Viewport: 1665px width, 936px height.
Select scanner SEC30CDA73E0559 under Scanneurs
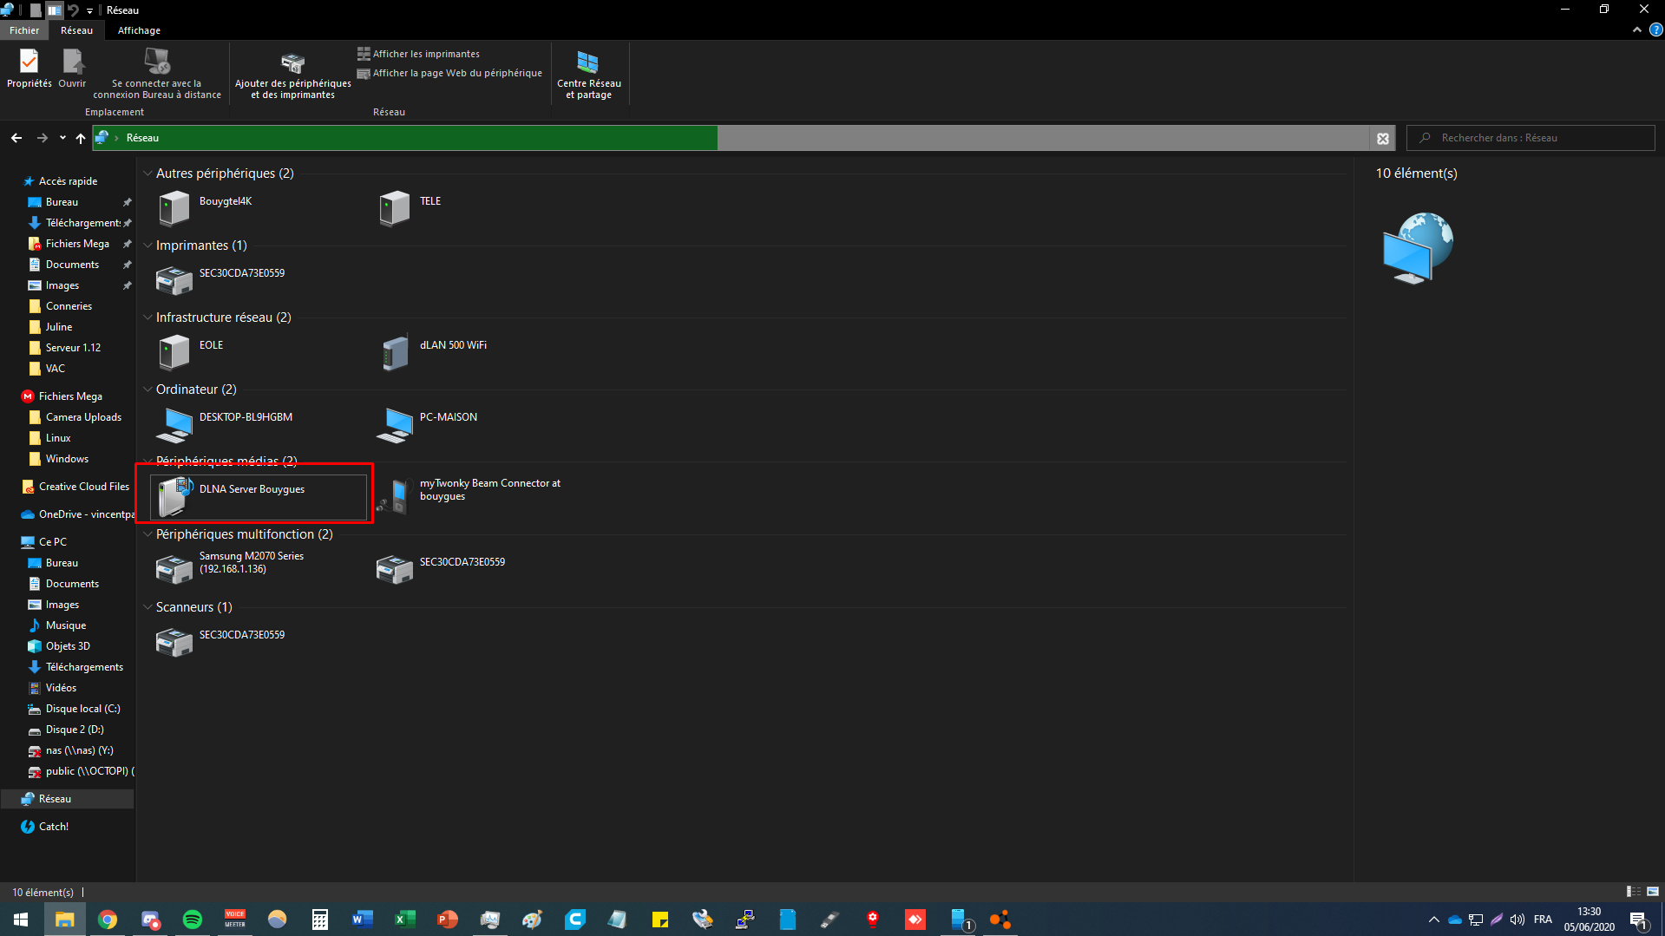tap(258, 643)
